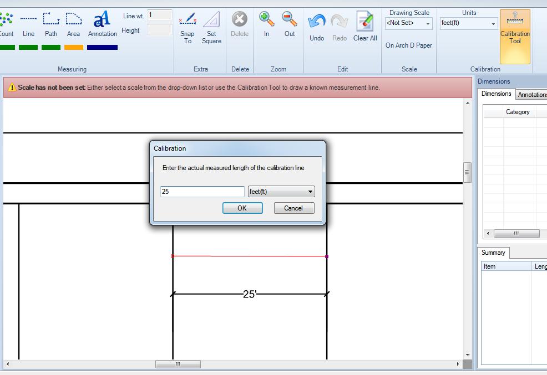The width and height of the screenshot is (547, 375).
Task: Click the scroll right arrow of drawing area
Action: [x=458, y=364]
